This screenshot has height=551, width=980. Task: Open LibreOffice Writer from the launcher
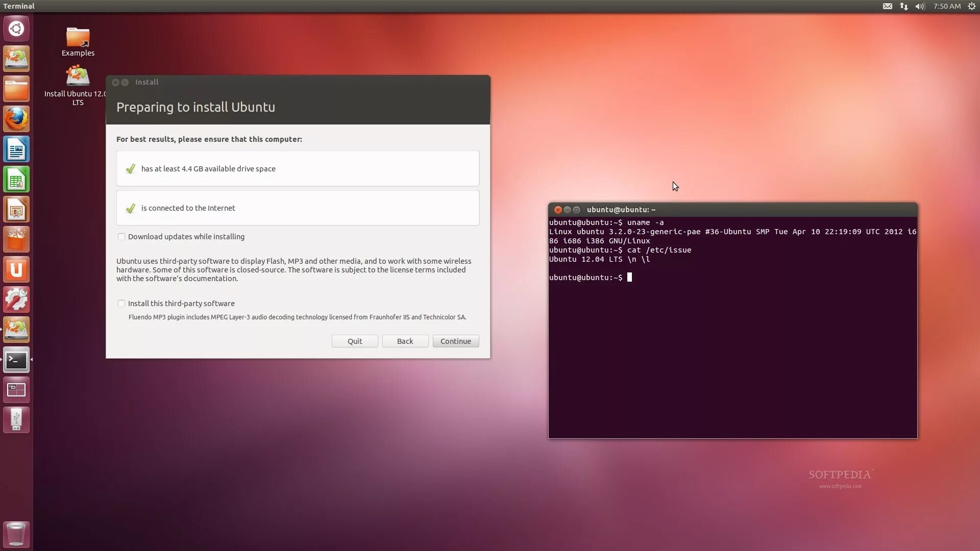16,149
